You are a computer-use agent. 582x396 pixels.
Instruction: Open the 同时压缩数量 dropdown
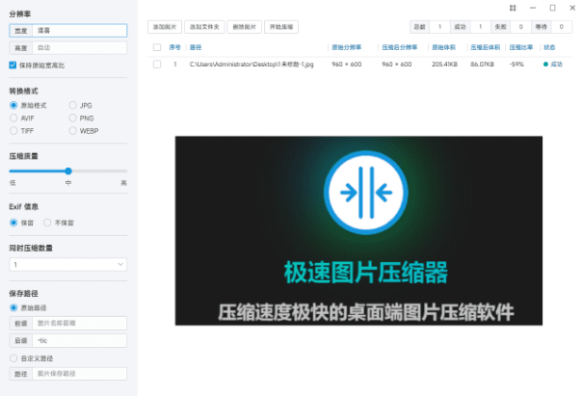coord(67,264)
